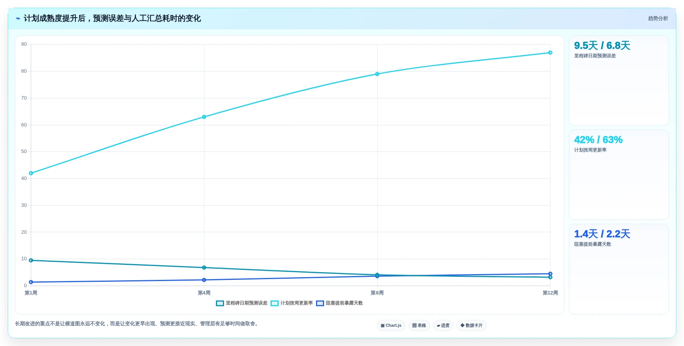Click the 计划按周更新率 point at 第1周
Viewport: 684px width, 346px height.
click(31, 173)
